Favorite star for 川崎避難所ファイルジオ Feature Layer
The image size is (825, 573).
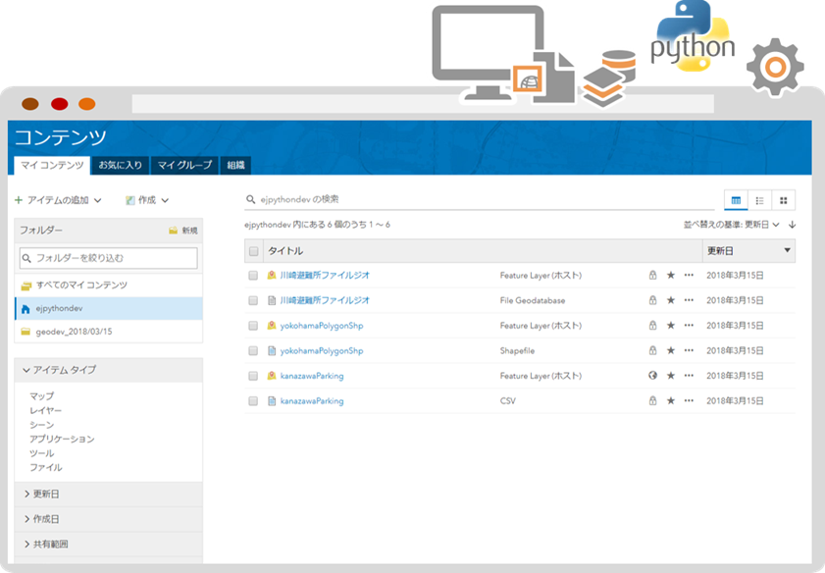pyautogui.click(x=671, y=275)
